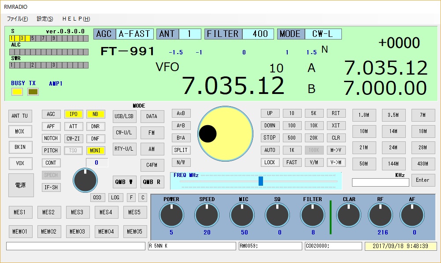This screenshot has width=441, height=263.
Task: Toggle the ATT attenuator button
Action: pos(74,126)
